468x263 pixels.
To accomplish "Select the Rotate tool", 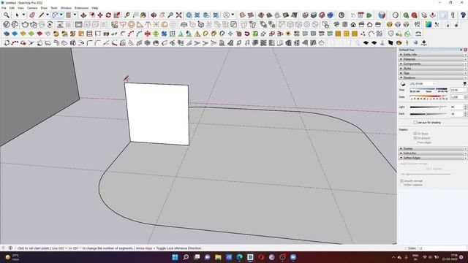I will coord(108,15).
